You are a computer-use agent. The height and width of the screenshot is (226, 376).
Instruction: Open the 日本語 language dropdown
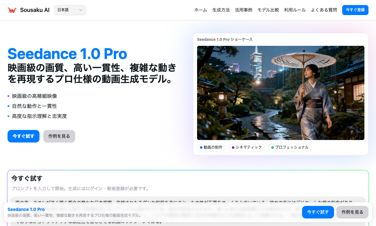[70, 10]
